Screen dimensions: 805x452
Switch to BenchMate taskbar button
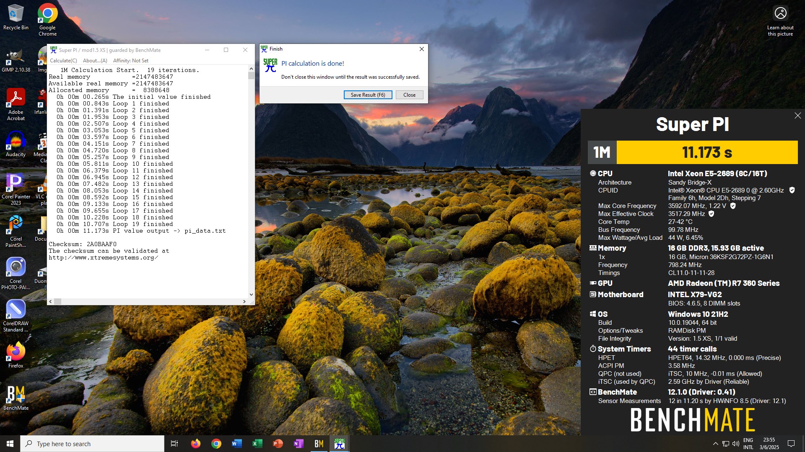tap(319, 444)
